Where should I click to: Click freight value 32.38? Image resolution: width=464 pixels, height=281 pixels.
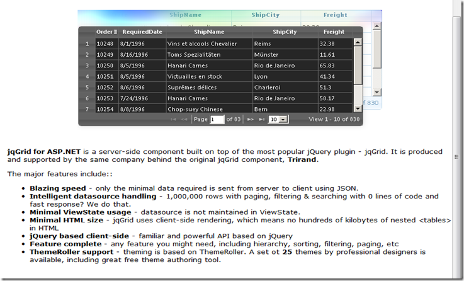click(x=336, y=43)
